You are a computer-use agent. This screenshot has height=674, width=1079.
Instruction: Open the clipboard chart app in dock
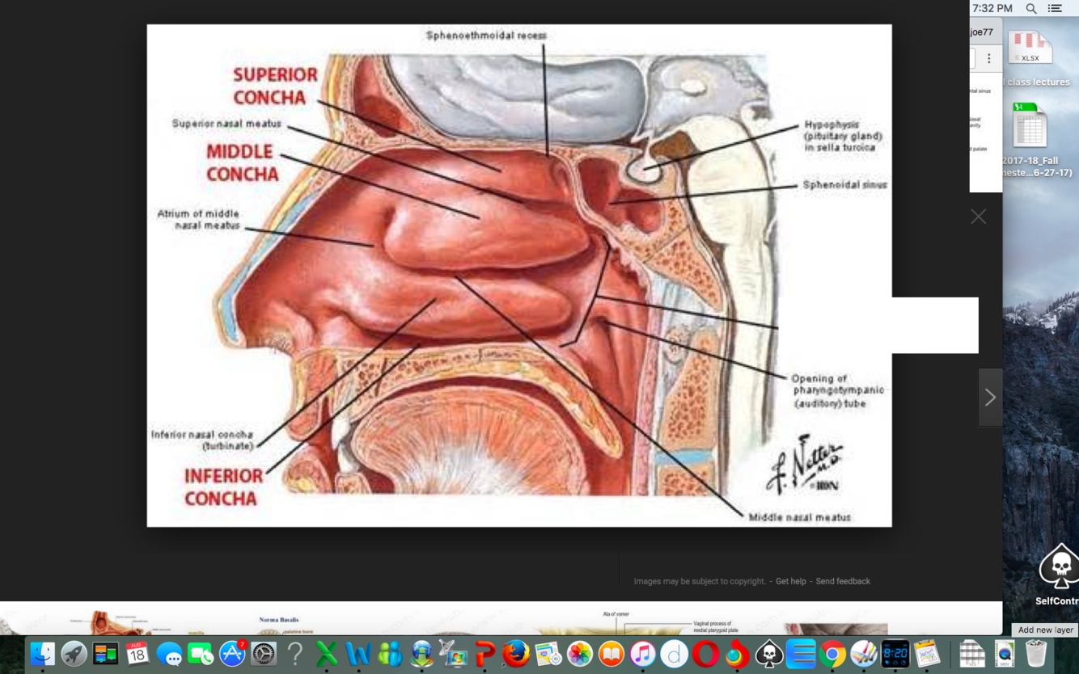click(x=927, y=653)
